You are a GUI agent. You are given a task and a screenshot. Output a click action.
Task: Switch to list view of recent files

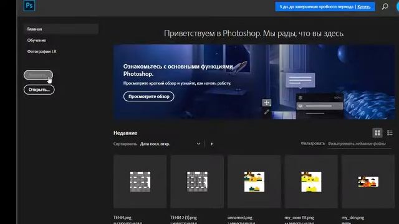[x=390, y=133]
